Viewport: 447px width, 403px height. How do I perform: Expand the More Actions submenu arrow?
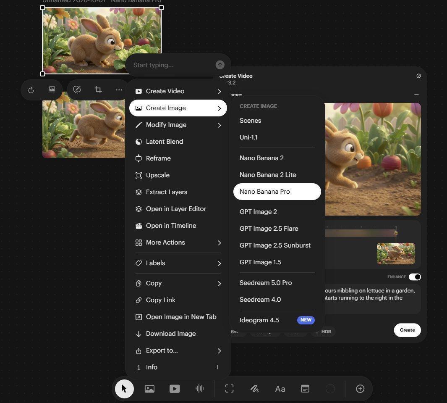tap(219, 242)
